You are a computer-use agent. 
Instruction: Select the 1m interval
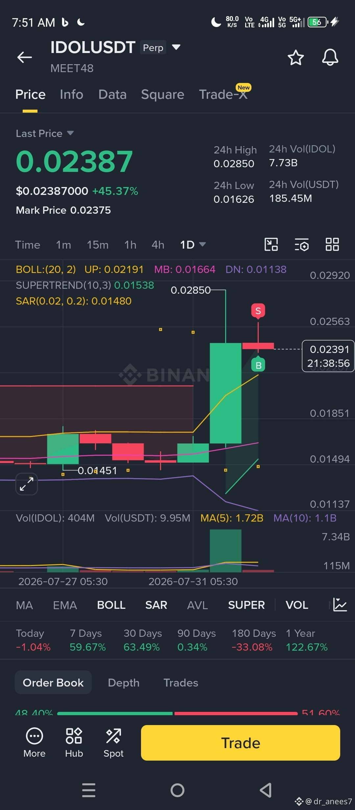tap(63, 245)
